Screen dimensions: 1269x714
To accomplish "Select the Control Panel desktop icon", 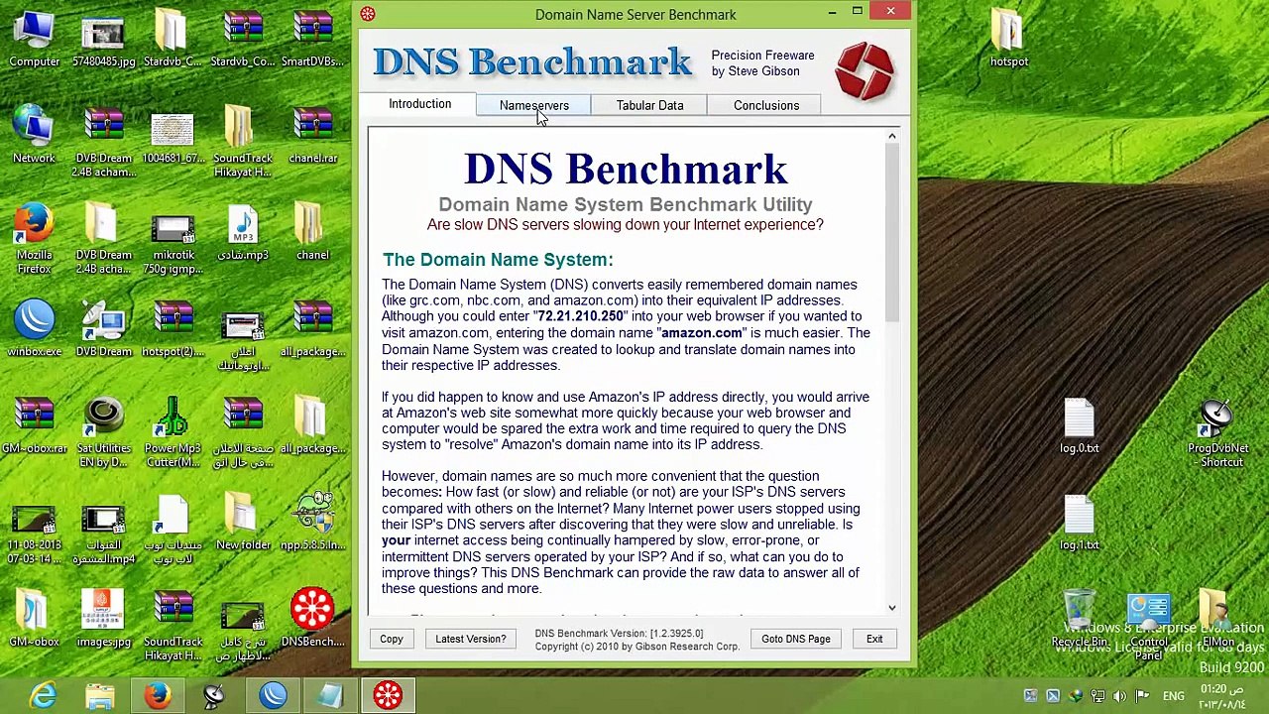I will tap(1148, 626).
